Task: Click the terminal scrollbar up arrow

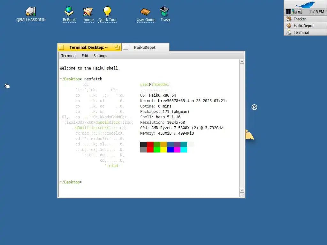Action: (242, 62)
